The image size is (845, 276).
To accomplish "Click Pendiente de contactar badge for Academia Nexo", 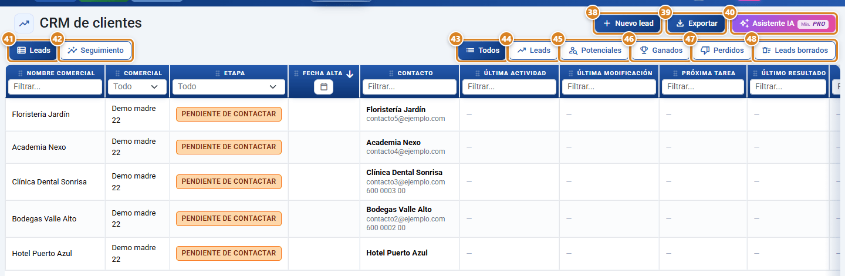I will coord(229,147).
